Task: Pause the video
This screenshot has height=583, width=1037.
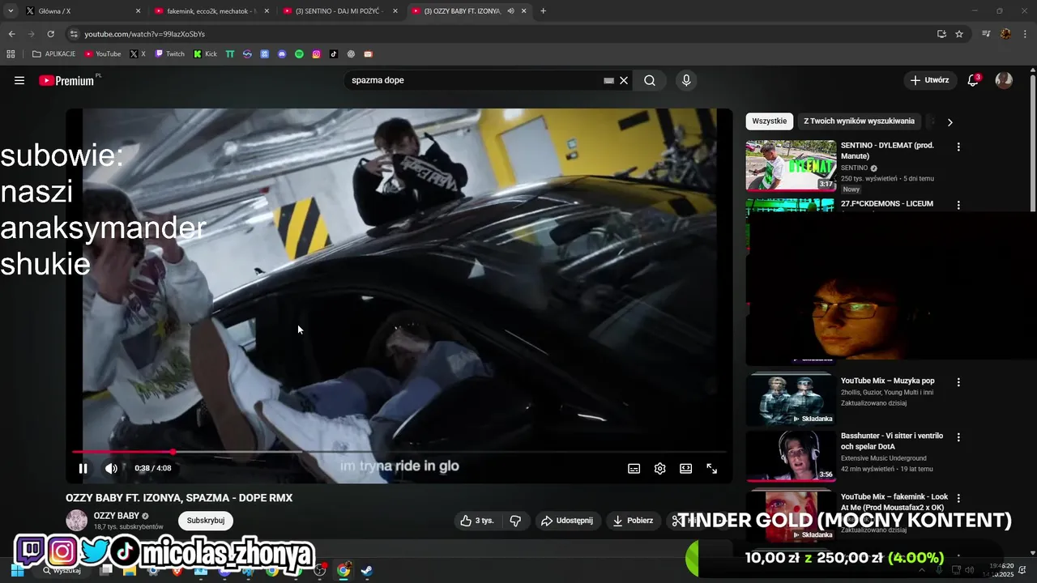Action: pyautogui.click(x=83, y=468)
